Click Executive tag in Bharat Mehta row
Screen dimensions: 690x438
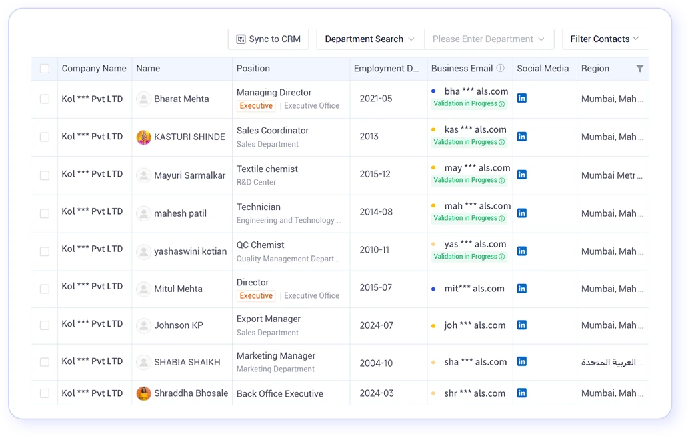(x=256, y=105)
